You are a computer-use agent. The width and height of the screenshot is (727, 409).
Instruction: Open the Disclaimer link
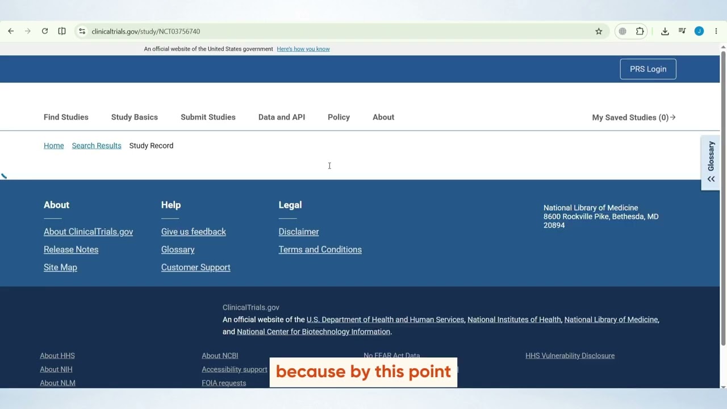coord(299,232)
